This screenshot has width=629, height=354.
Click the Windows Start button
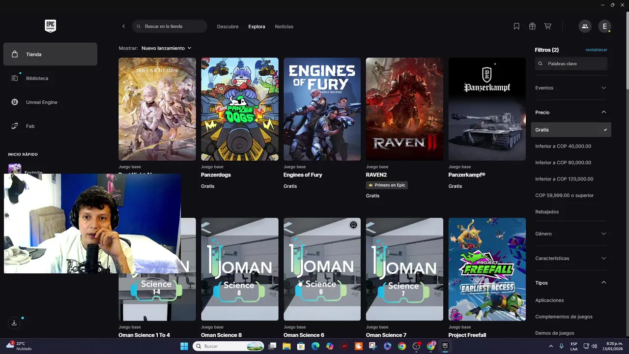(x=184, y=346)
